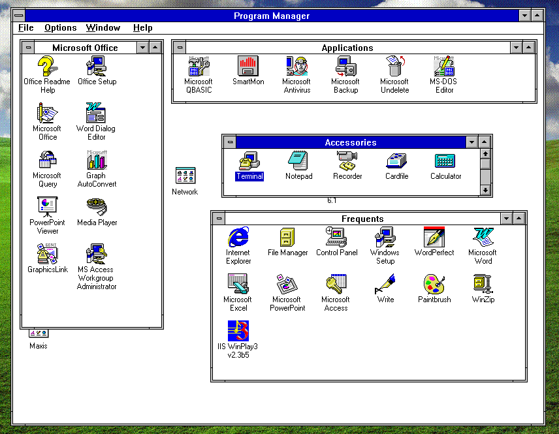
Task: Select the Microsoft Access key icon
Action: 336,285
